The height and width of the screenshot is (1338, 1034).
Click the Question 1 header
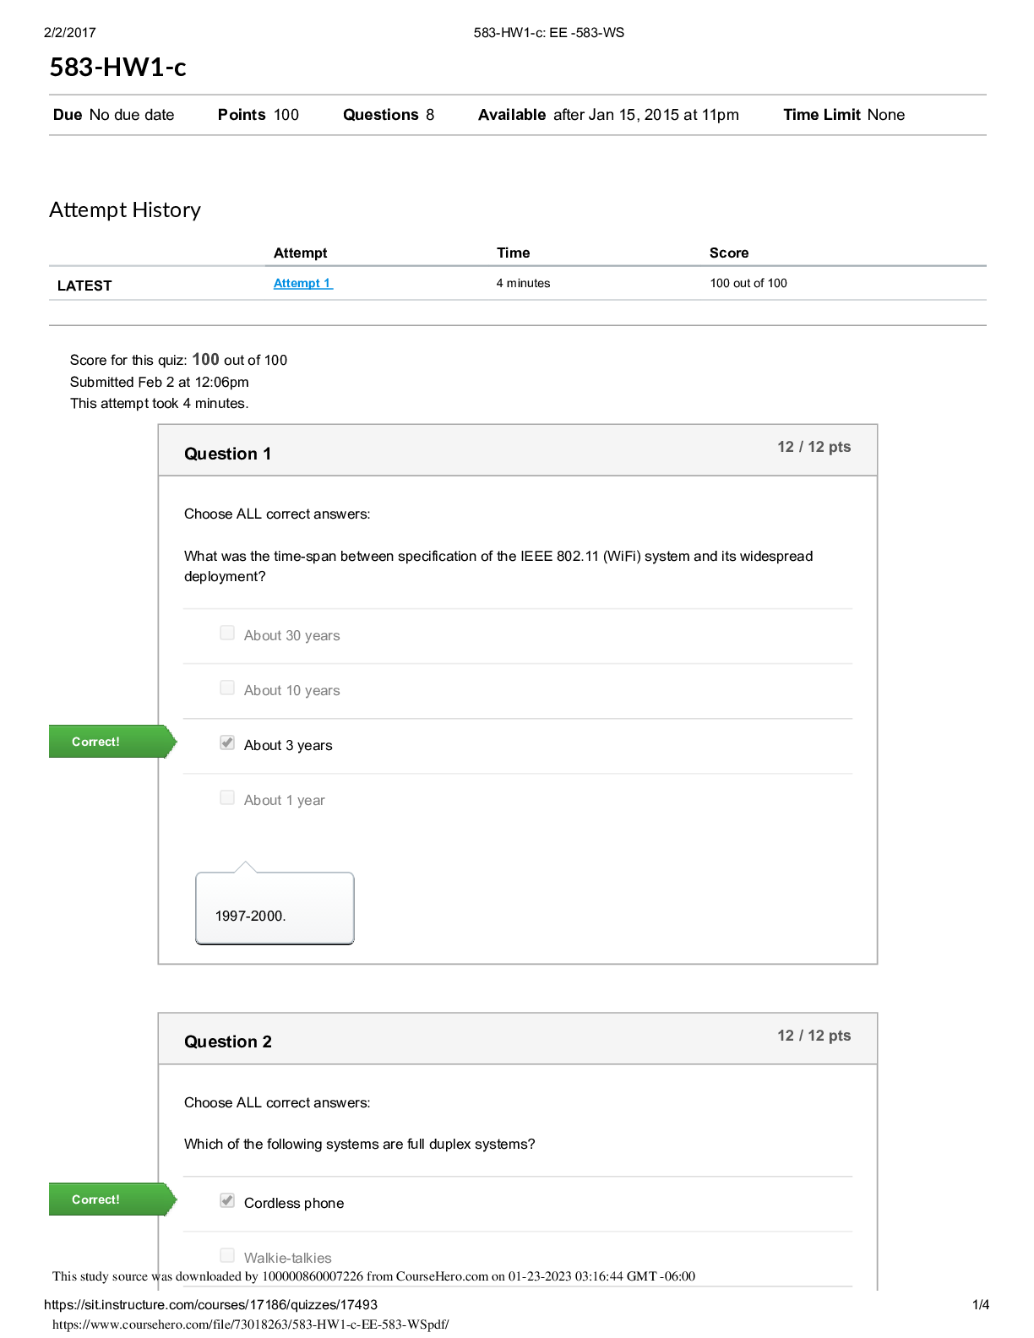(227, 454)
